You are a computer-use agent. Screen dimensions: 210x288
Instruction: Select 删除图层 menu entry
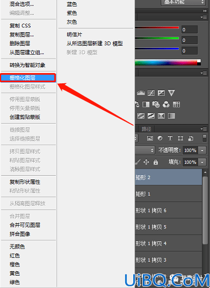click(x=20, y=44)
